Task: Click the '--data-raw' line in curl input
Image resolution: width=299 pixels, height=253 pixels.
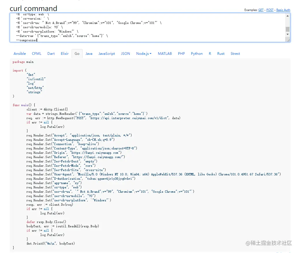Action: click(62, 36)
